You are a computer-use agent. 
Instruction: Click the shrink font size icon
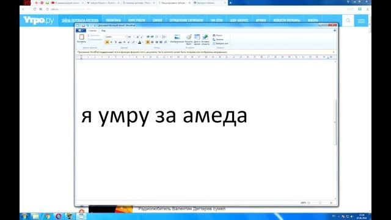pos(141,37)
